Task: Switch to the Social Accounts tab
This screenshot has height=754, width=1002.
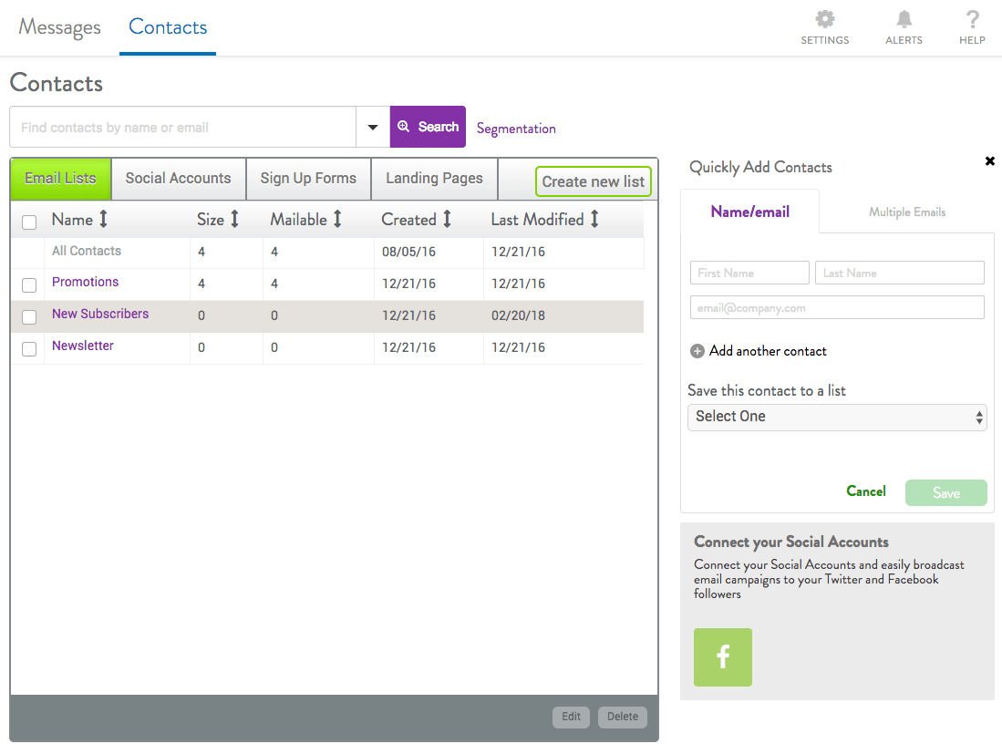Action: (x=179, y=179)
